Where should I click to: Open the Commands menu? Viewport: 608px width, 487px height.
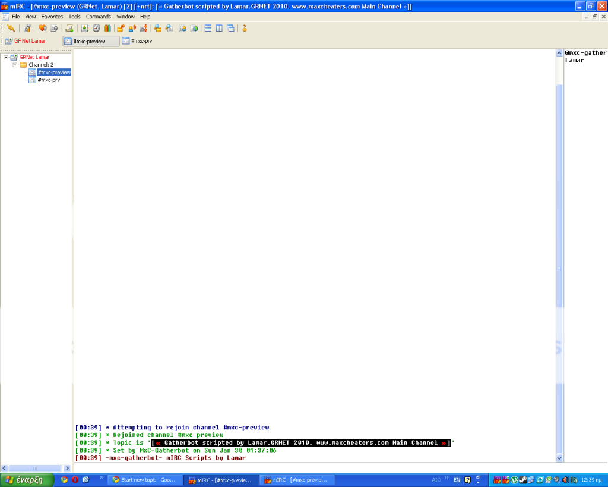pyautogui.click(x=98, y=17)
